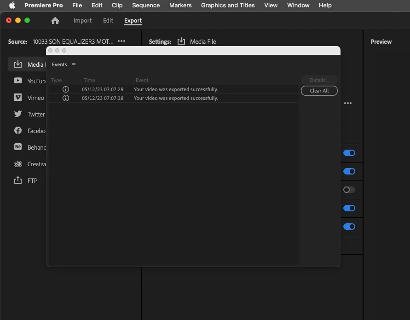Sort events by the Event column

(x=142, y=80)
